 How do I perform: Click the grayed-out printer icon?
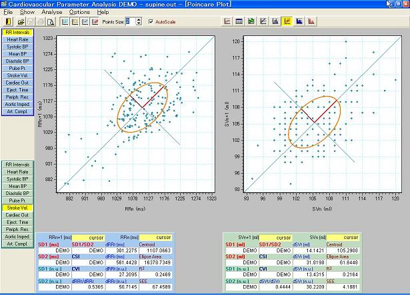tap(41, 22)
